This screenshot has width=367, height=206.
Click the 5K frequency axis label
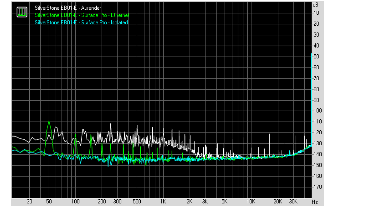pyautogui.click(x=224, y=202)
